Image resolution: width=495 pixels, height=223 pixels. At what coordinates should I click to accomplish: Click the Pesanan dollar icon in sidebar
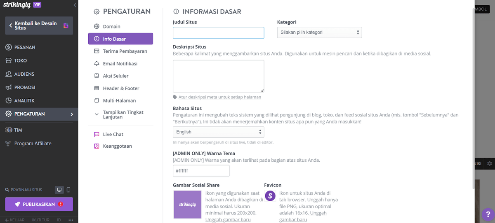8,47
